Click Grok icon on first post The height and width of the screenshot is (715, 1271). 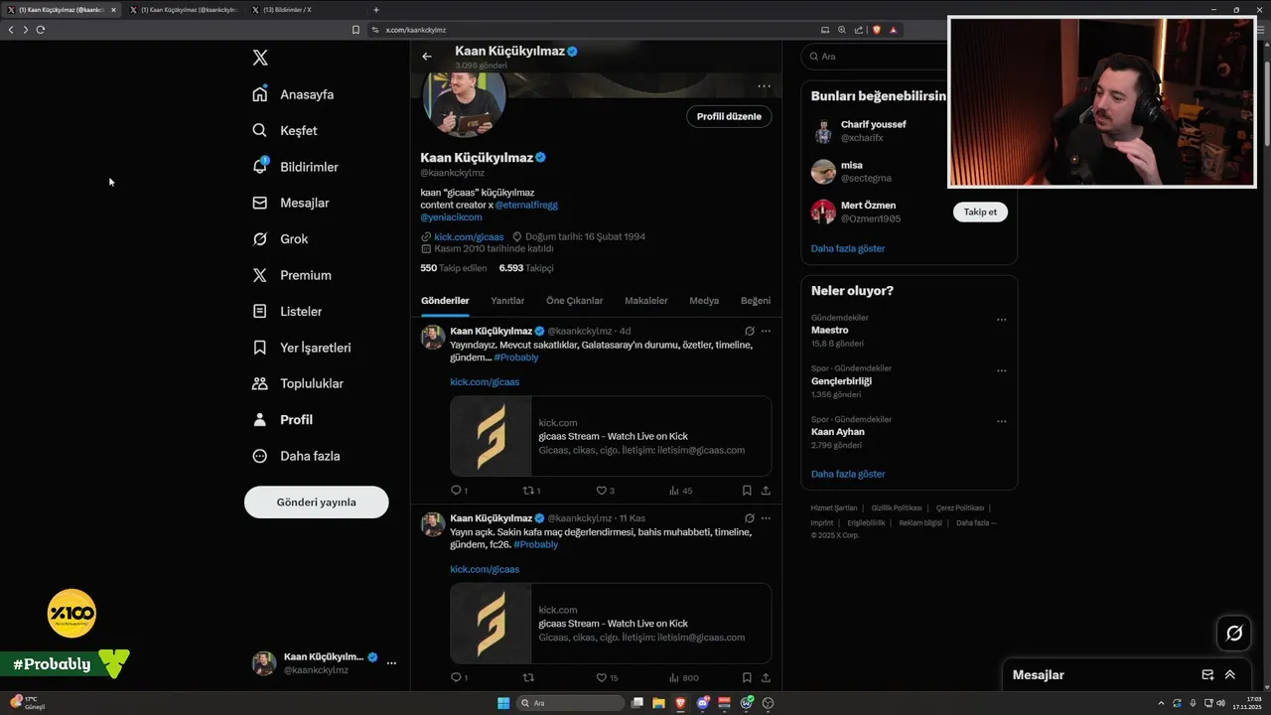click(x=750, y=331)
